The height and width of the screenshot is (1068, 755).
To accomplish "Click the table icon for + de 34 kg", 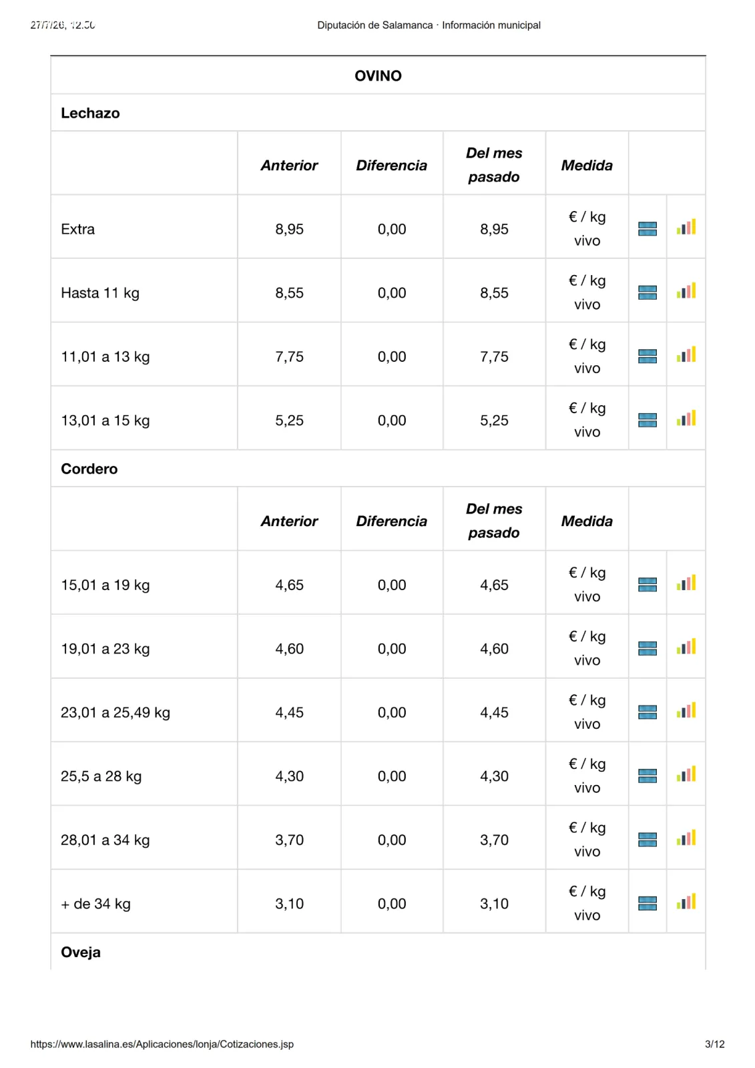I will point(647,903).
